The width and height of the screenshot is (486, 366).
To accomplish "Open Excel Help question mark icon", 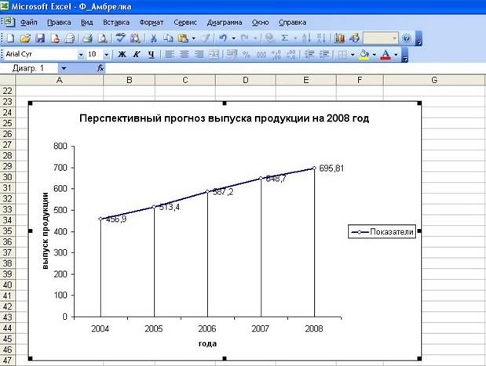I will (x=406, y=38).
